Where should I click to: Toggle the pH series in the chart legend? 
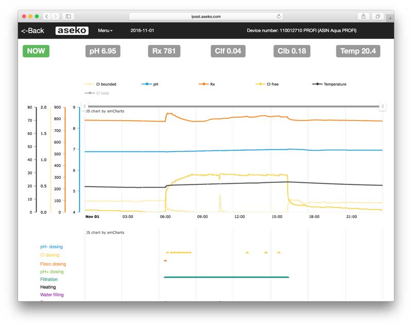154,84
